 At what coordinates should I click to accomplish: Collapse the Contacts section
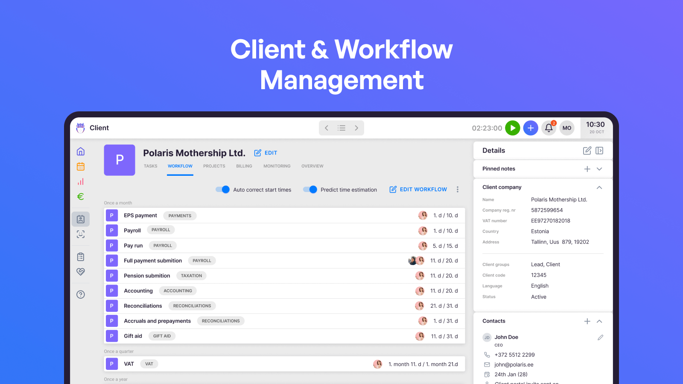(x=599, y=321)
